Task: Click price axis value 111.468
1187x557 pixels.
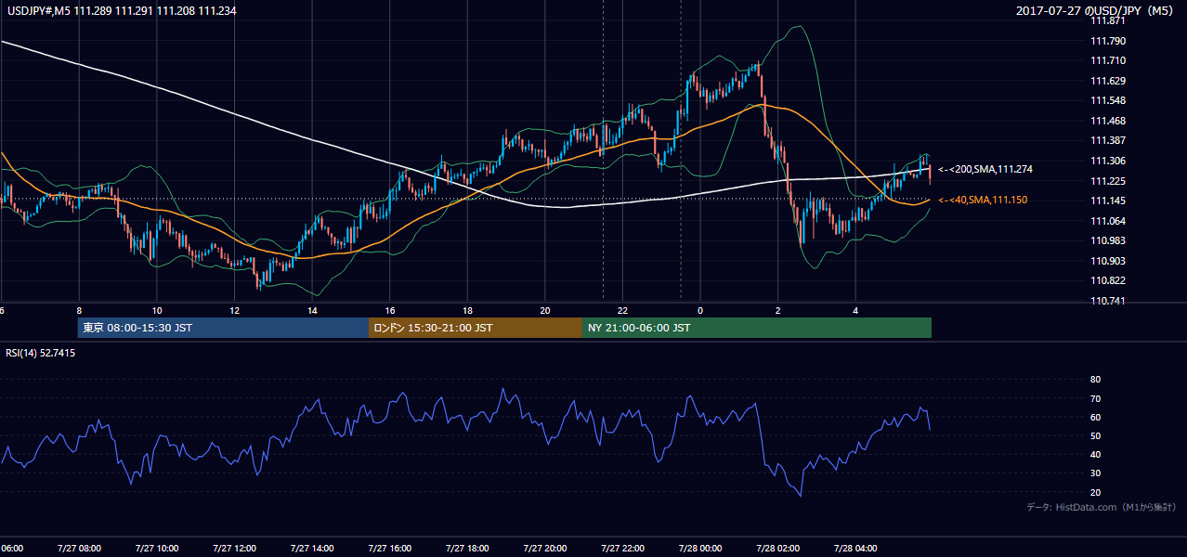Action: tap(1108, 121)
